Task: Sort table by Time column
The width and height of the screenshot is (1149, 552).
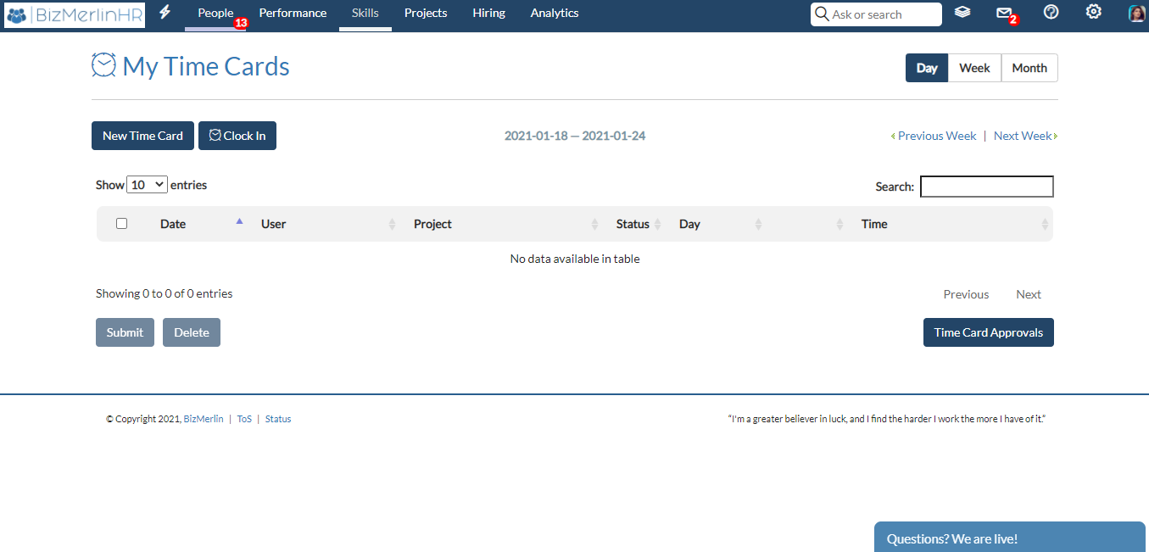Action: [x=953, y=224]
